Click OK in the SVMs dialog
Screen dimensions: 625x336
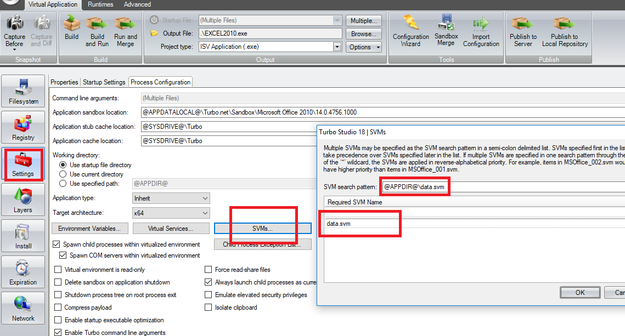click(580, 292)
